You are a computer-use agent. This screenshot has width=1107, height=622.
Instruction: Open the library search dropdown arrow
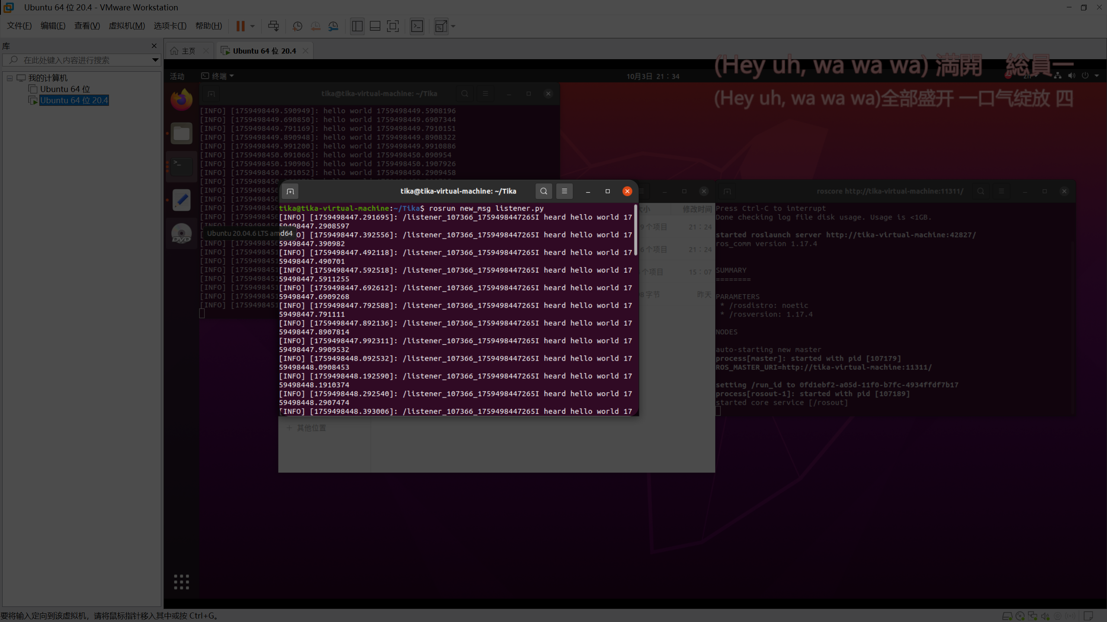[x=155, y=60]
